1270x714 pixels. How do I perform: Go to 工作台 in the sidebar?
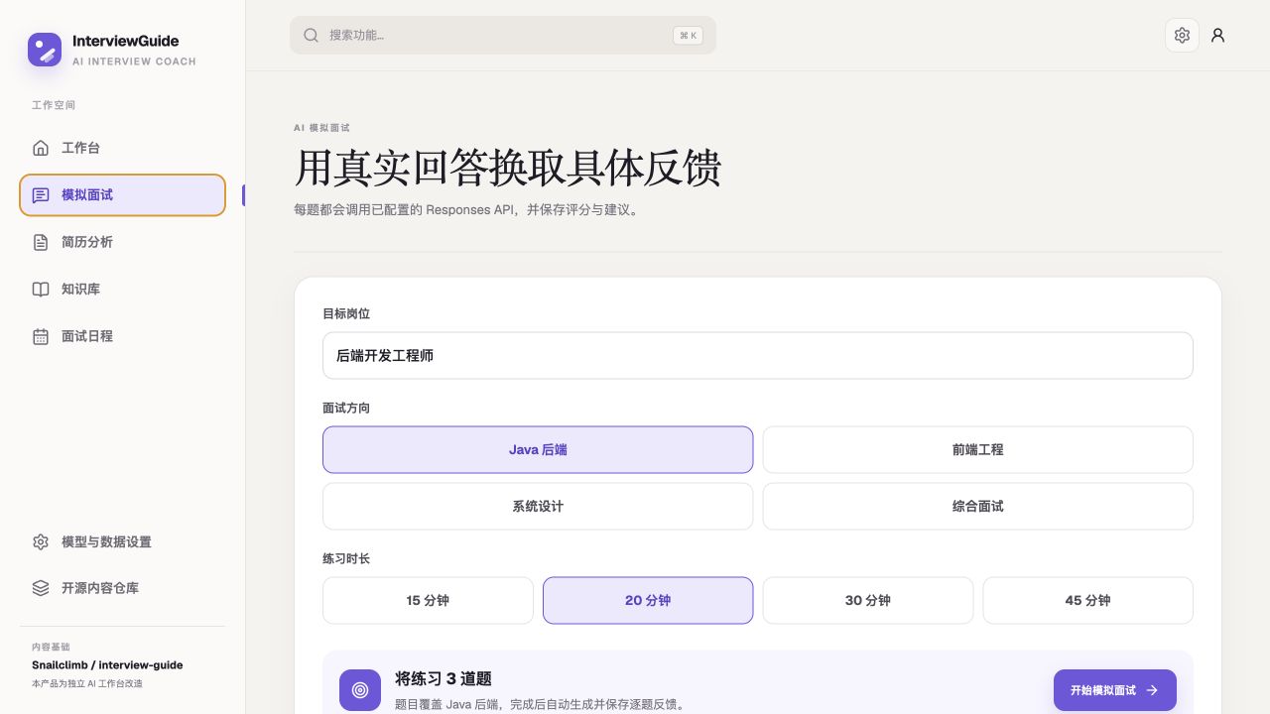122,148
